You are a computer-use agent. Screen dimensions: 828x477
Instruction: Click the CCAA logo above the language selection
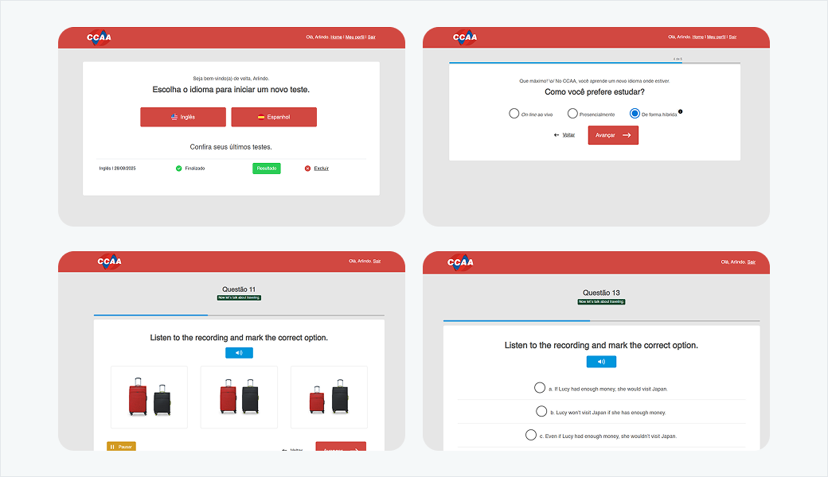[x=99, y=37]
